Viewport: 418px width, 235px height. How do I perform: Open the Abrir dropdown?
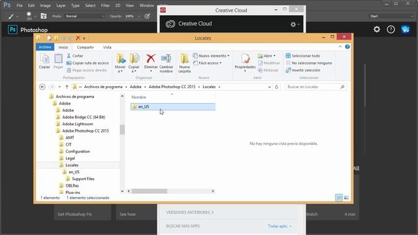[x=266, y=55]
